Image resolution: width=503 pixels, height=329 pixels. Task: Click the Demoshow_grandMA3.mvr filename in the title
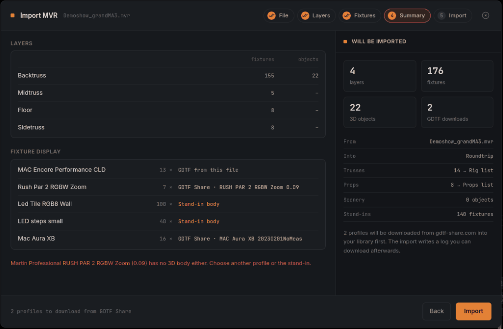(x=97, y=16)
